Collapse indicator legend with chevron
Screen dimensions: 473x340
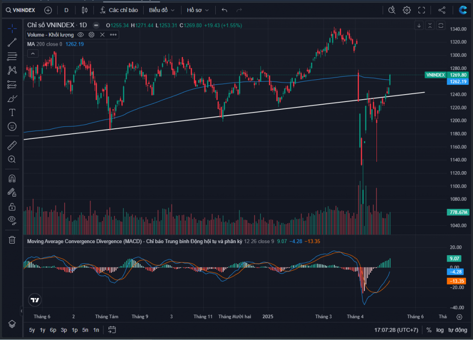(33, 54)
